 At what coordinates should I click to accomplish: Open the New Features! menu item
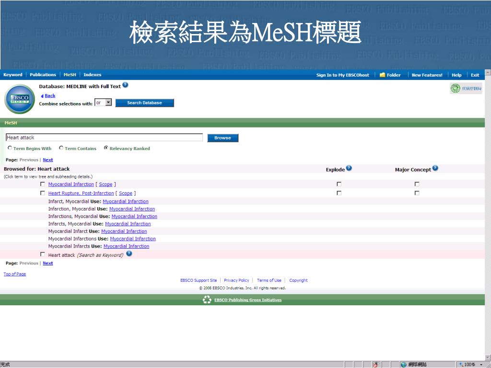pyautogui.click(x=427, y=75)
